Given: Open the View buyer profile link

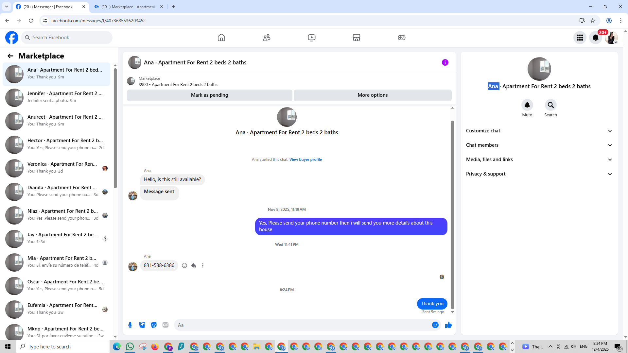Looking at the screenshot, I should (x=305, y=160).
